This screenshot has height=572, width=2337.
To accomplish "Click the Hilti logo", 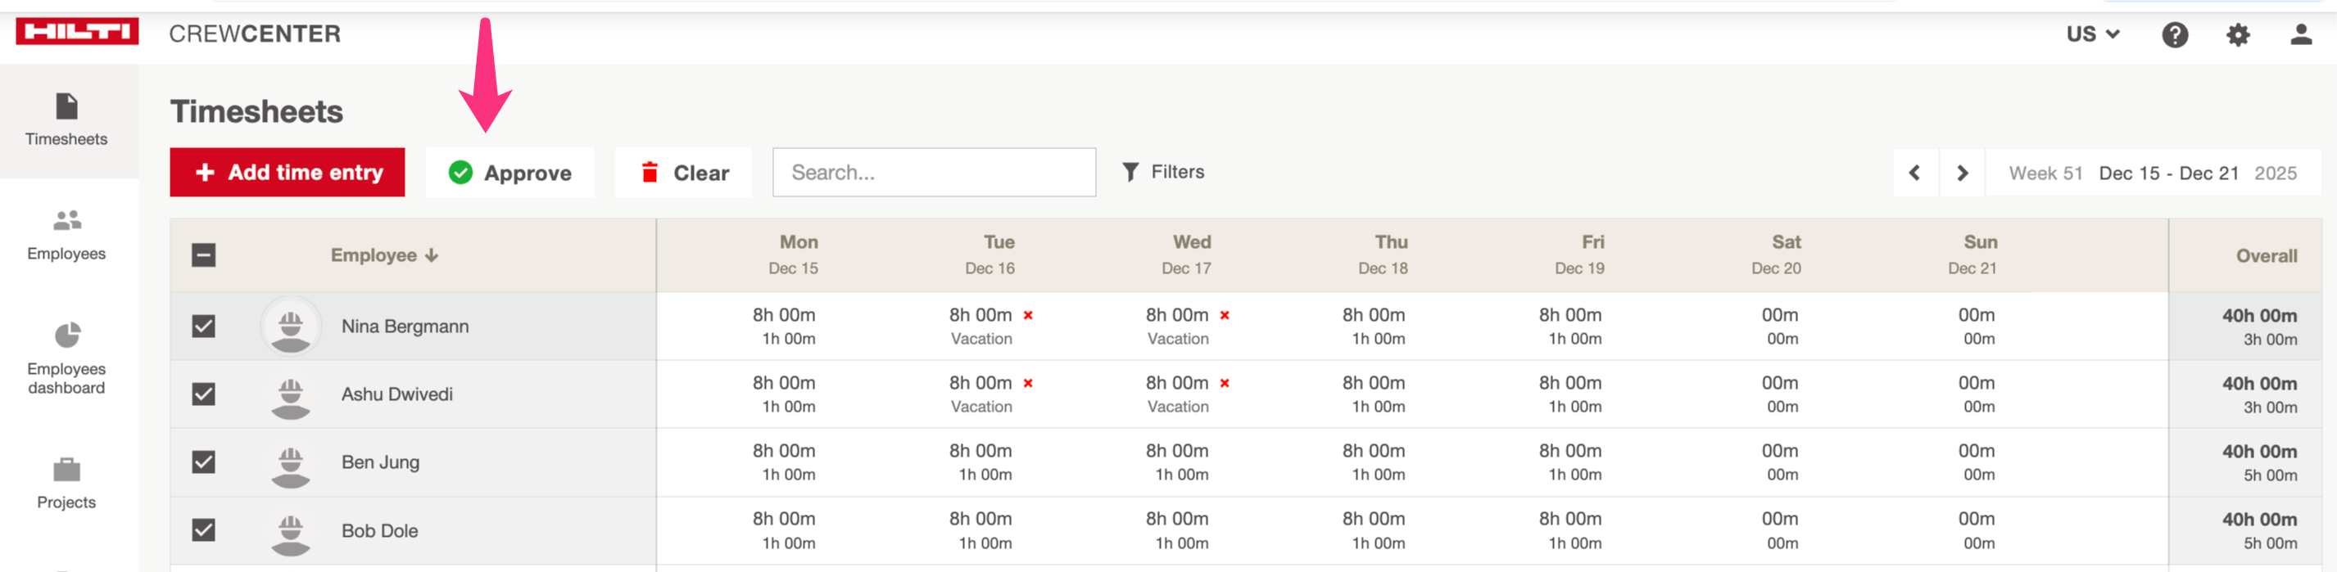I will click(x=77, y=32).
